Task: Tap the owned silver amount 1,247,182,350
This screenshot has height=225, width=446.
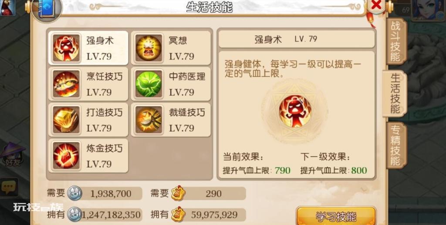Action: pos(111,215)
